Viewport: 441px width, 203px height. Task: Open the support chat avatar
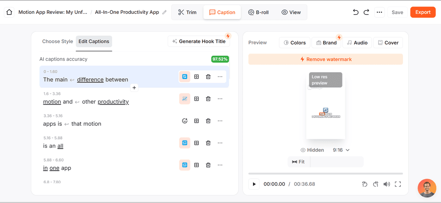(427, 188)
